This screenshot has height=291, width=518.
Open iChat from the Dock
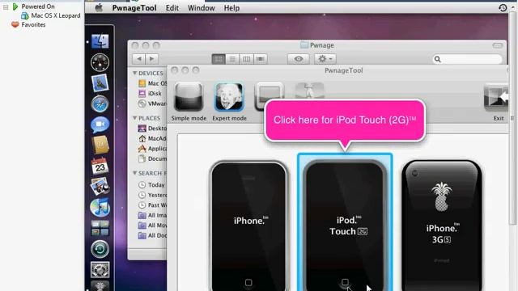click(100, 124)
